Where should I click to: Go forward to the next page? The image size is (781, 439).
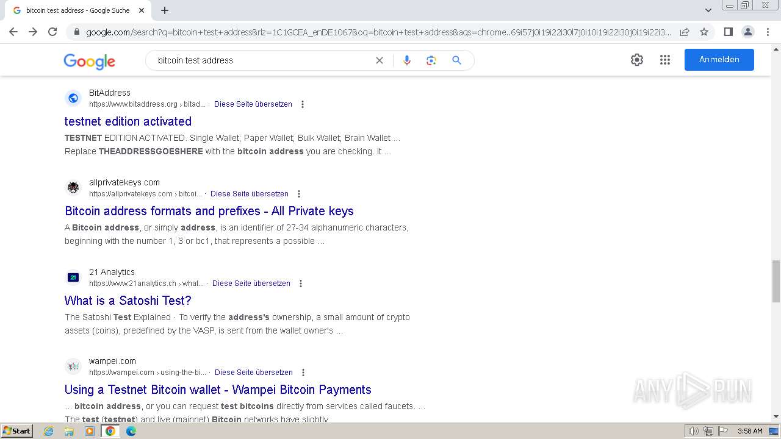click(33, 32)
